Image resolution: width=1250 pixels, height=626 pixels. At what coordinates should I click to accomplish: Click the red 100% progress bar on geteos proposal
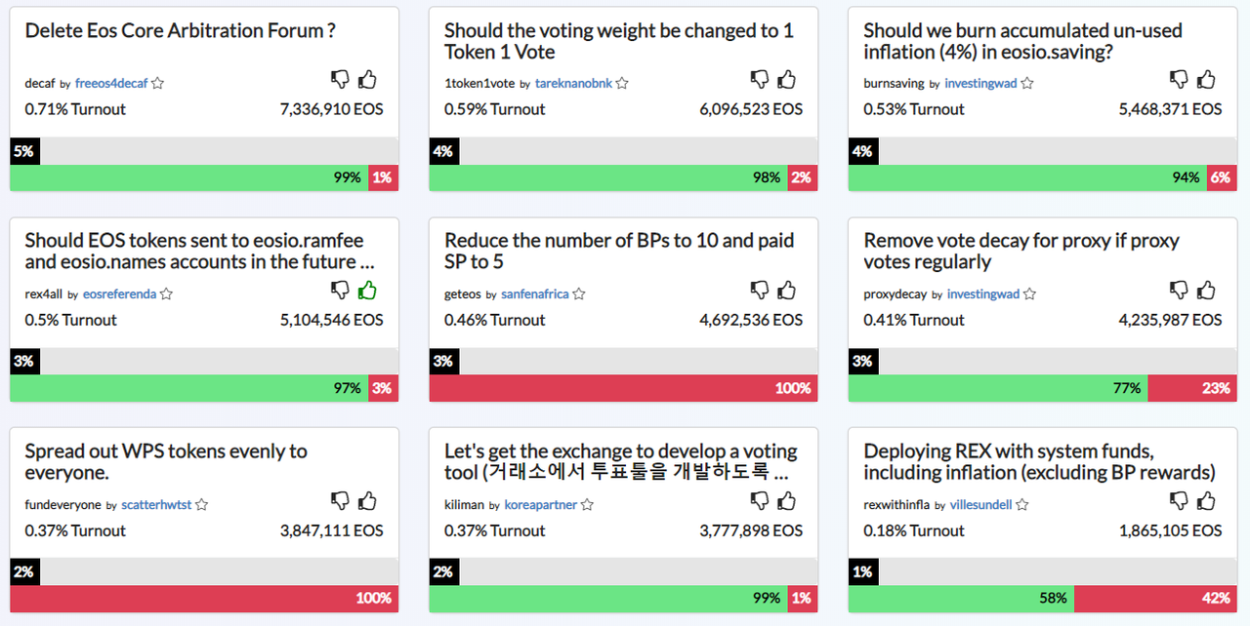tap(621, 387)
